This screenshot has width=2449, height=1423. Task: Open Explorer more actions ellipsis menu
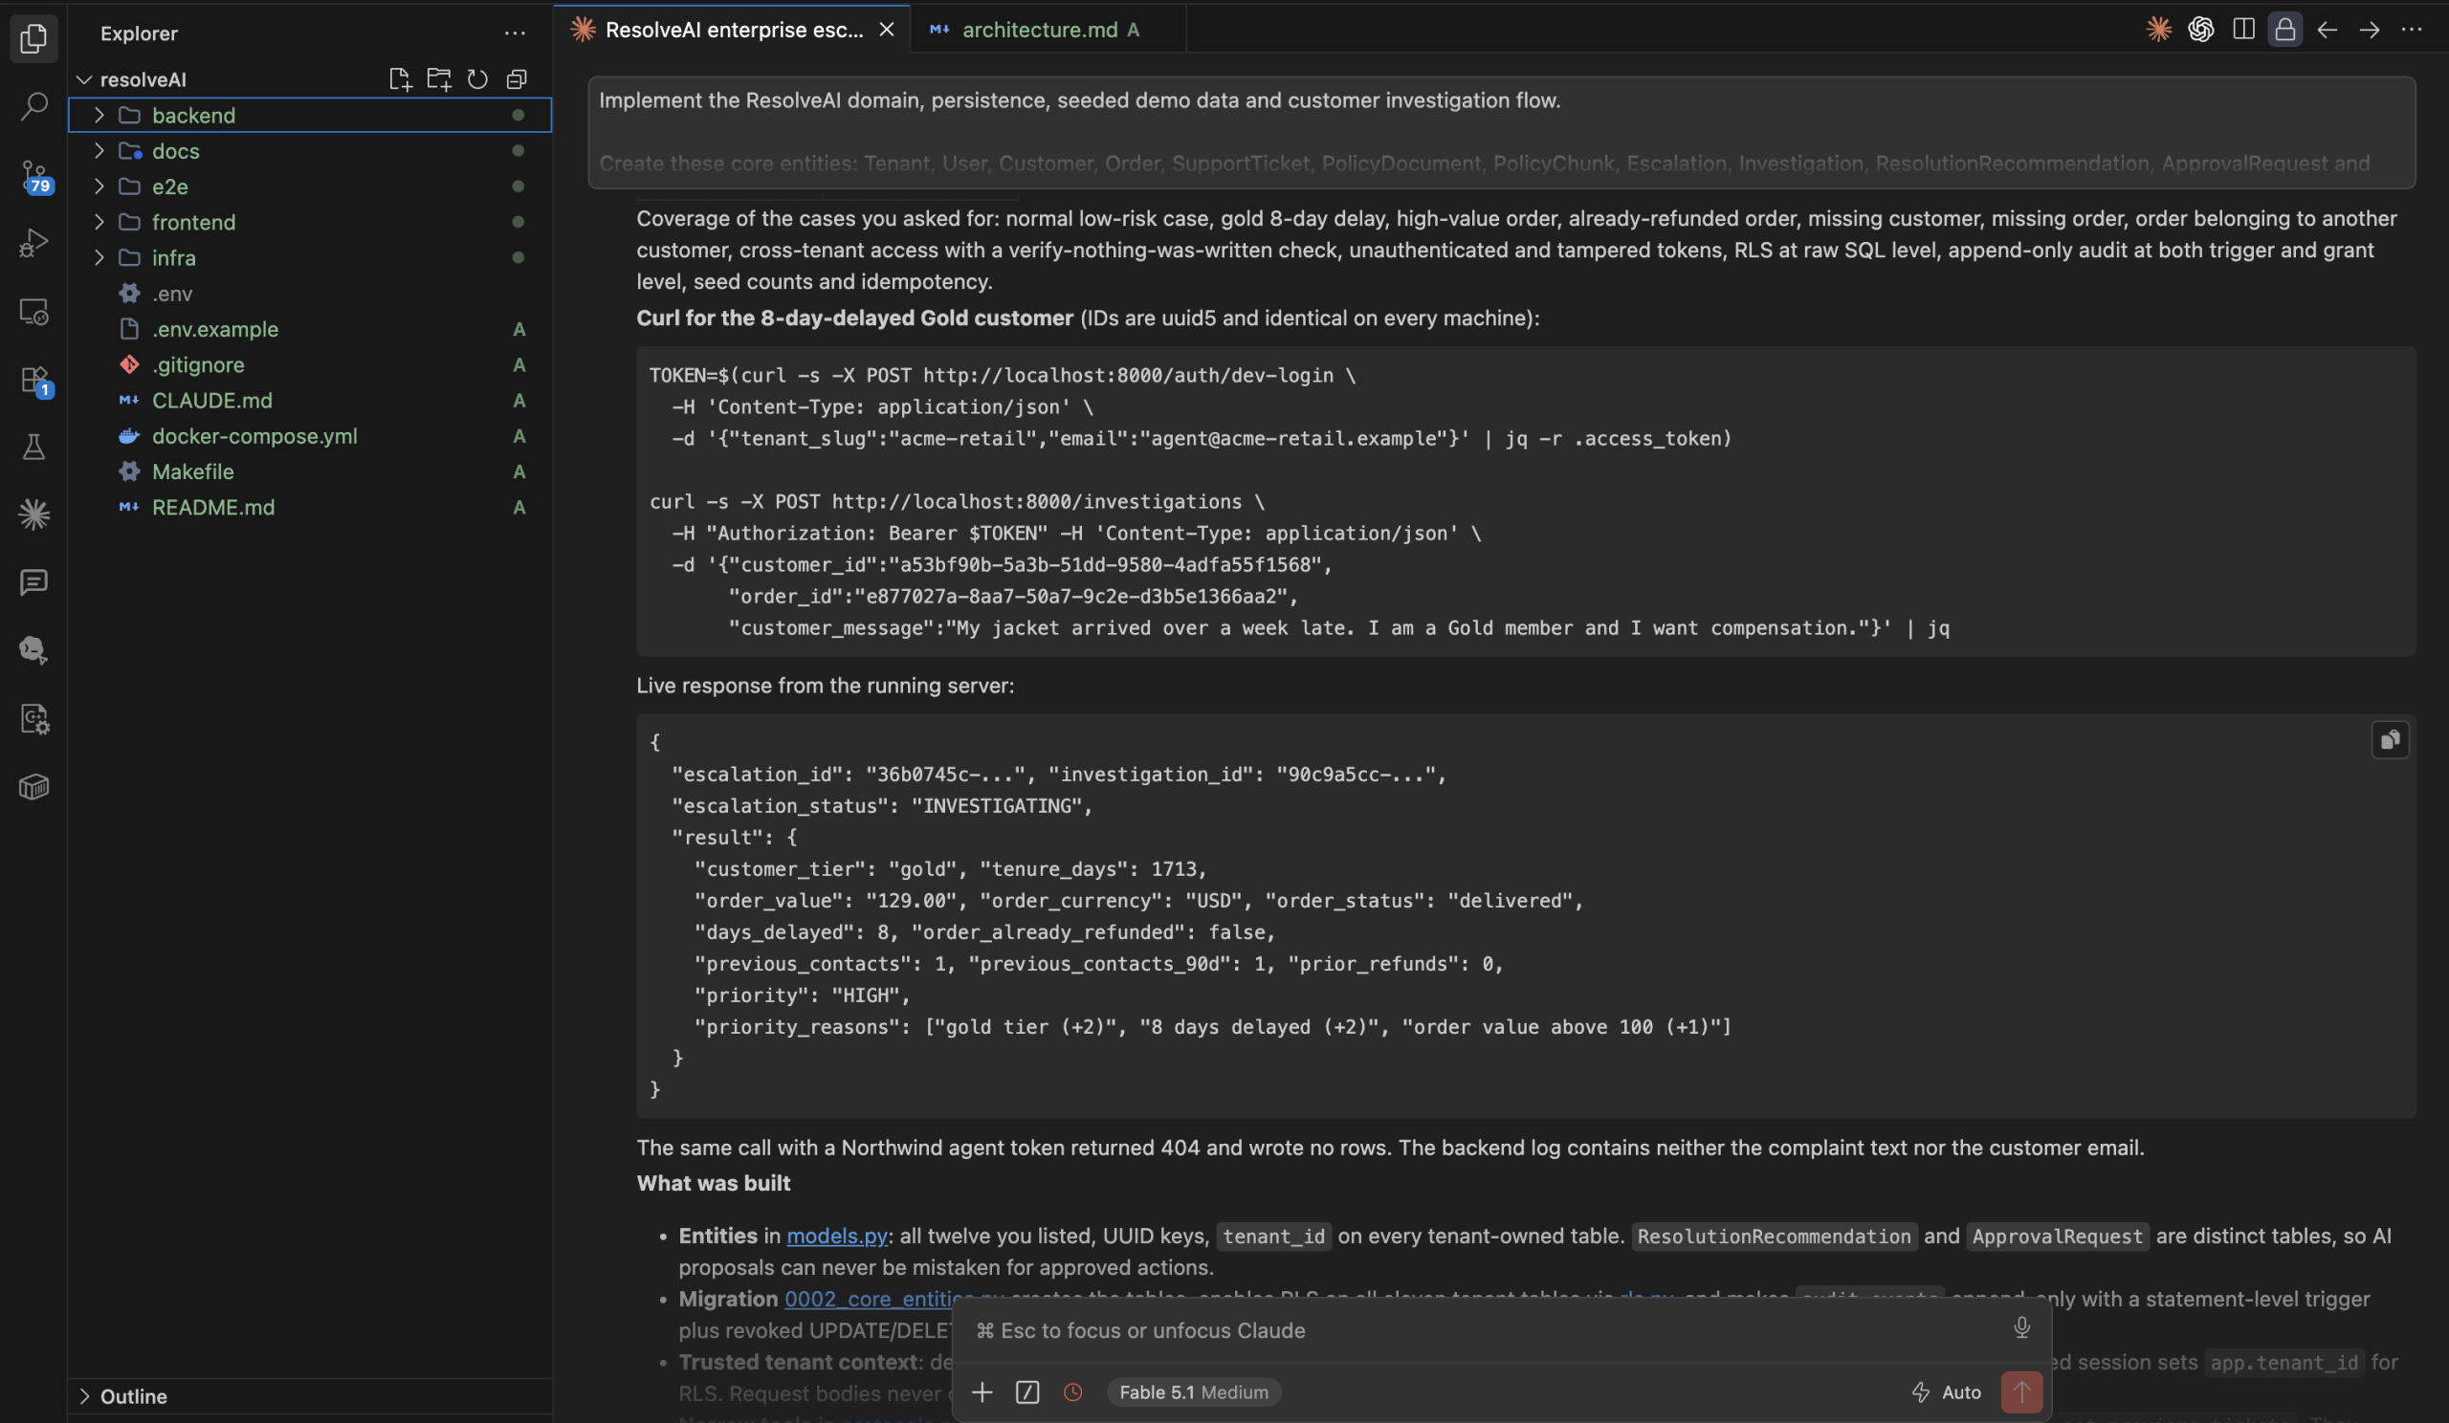514,33
